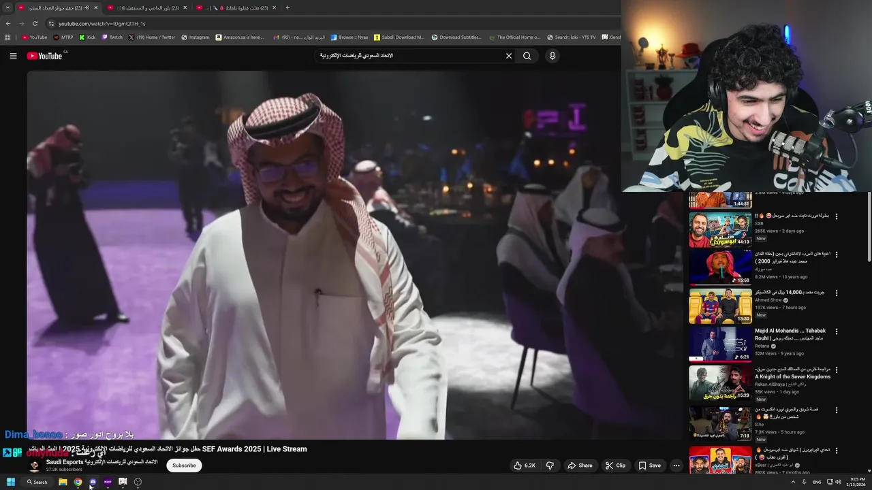
Task: Open the Twitch bookmark
Action: point(112,37)
